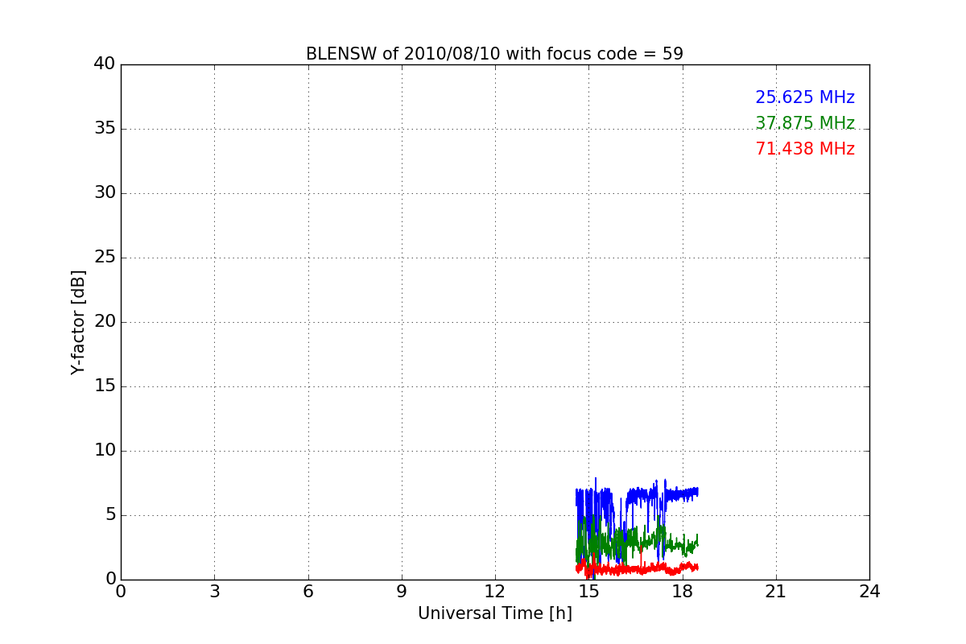This screenshot has width=966, height=644.
Task: Click x-axis tick label 9
Action: 402,592
